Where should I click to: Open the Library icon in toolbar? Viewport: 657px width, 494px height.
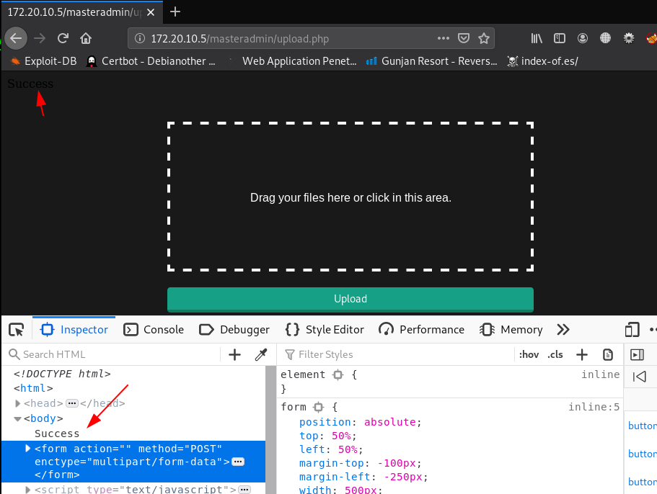pos(537,38)
